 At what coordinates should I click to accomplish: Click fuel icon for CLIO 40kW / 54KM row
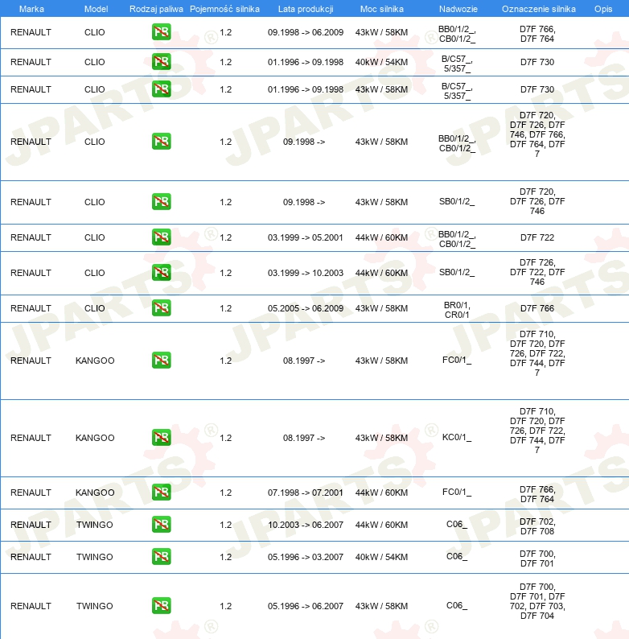click(162, 62)
